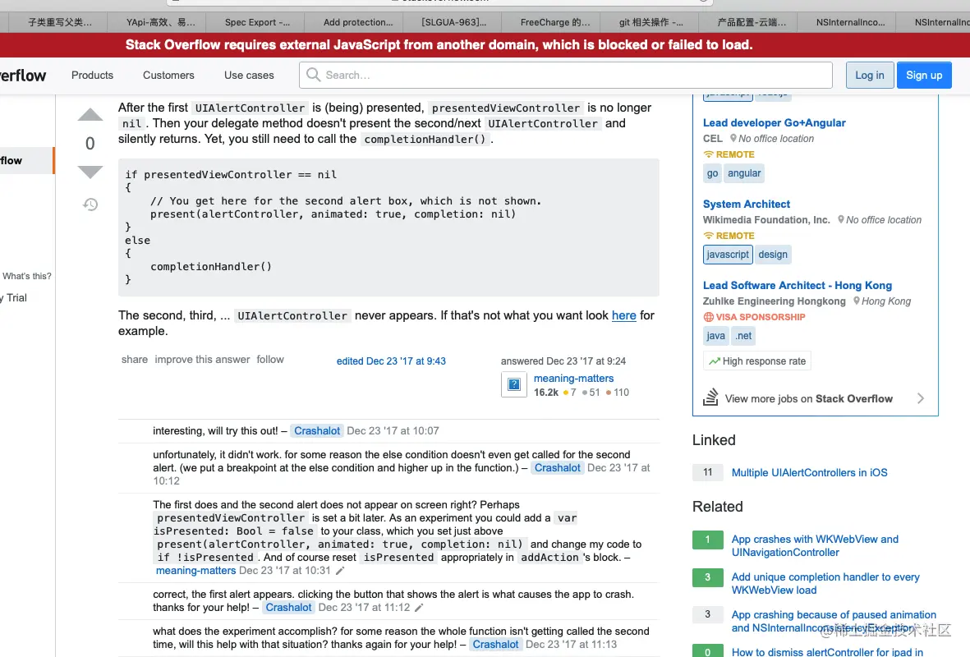Open How to dismiss alertController for ipad question
This screenshot has width=970, height=657.
pos(827,652)
